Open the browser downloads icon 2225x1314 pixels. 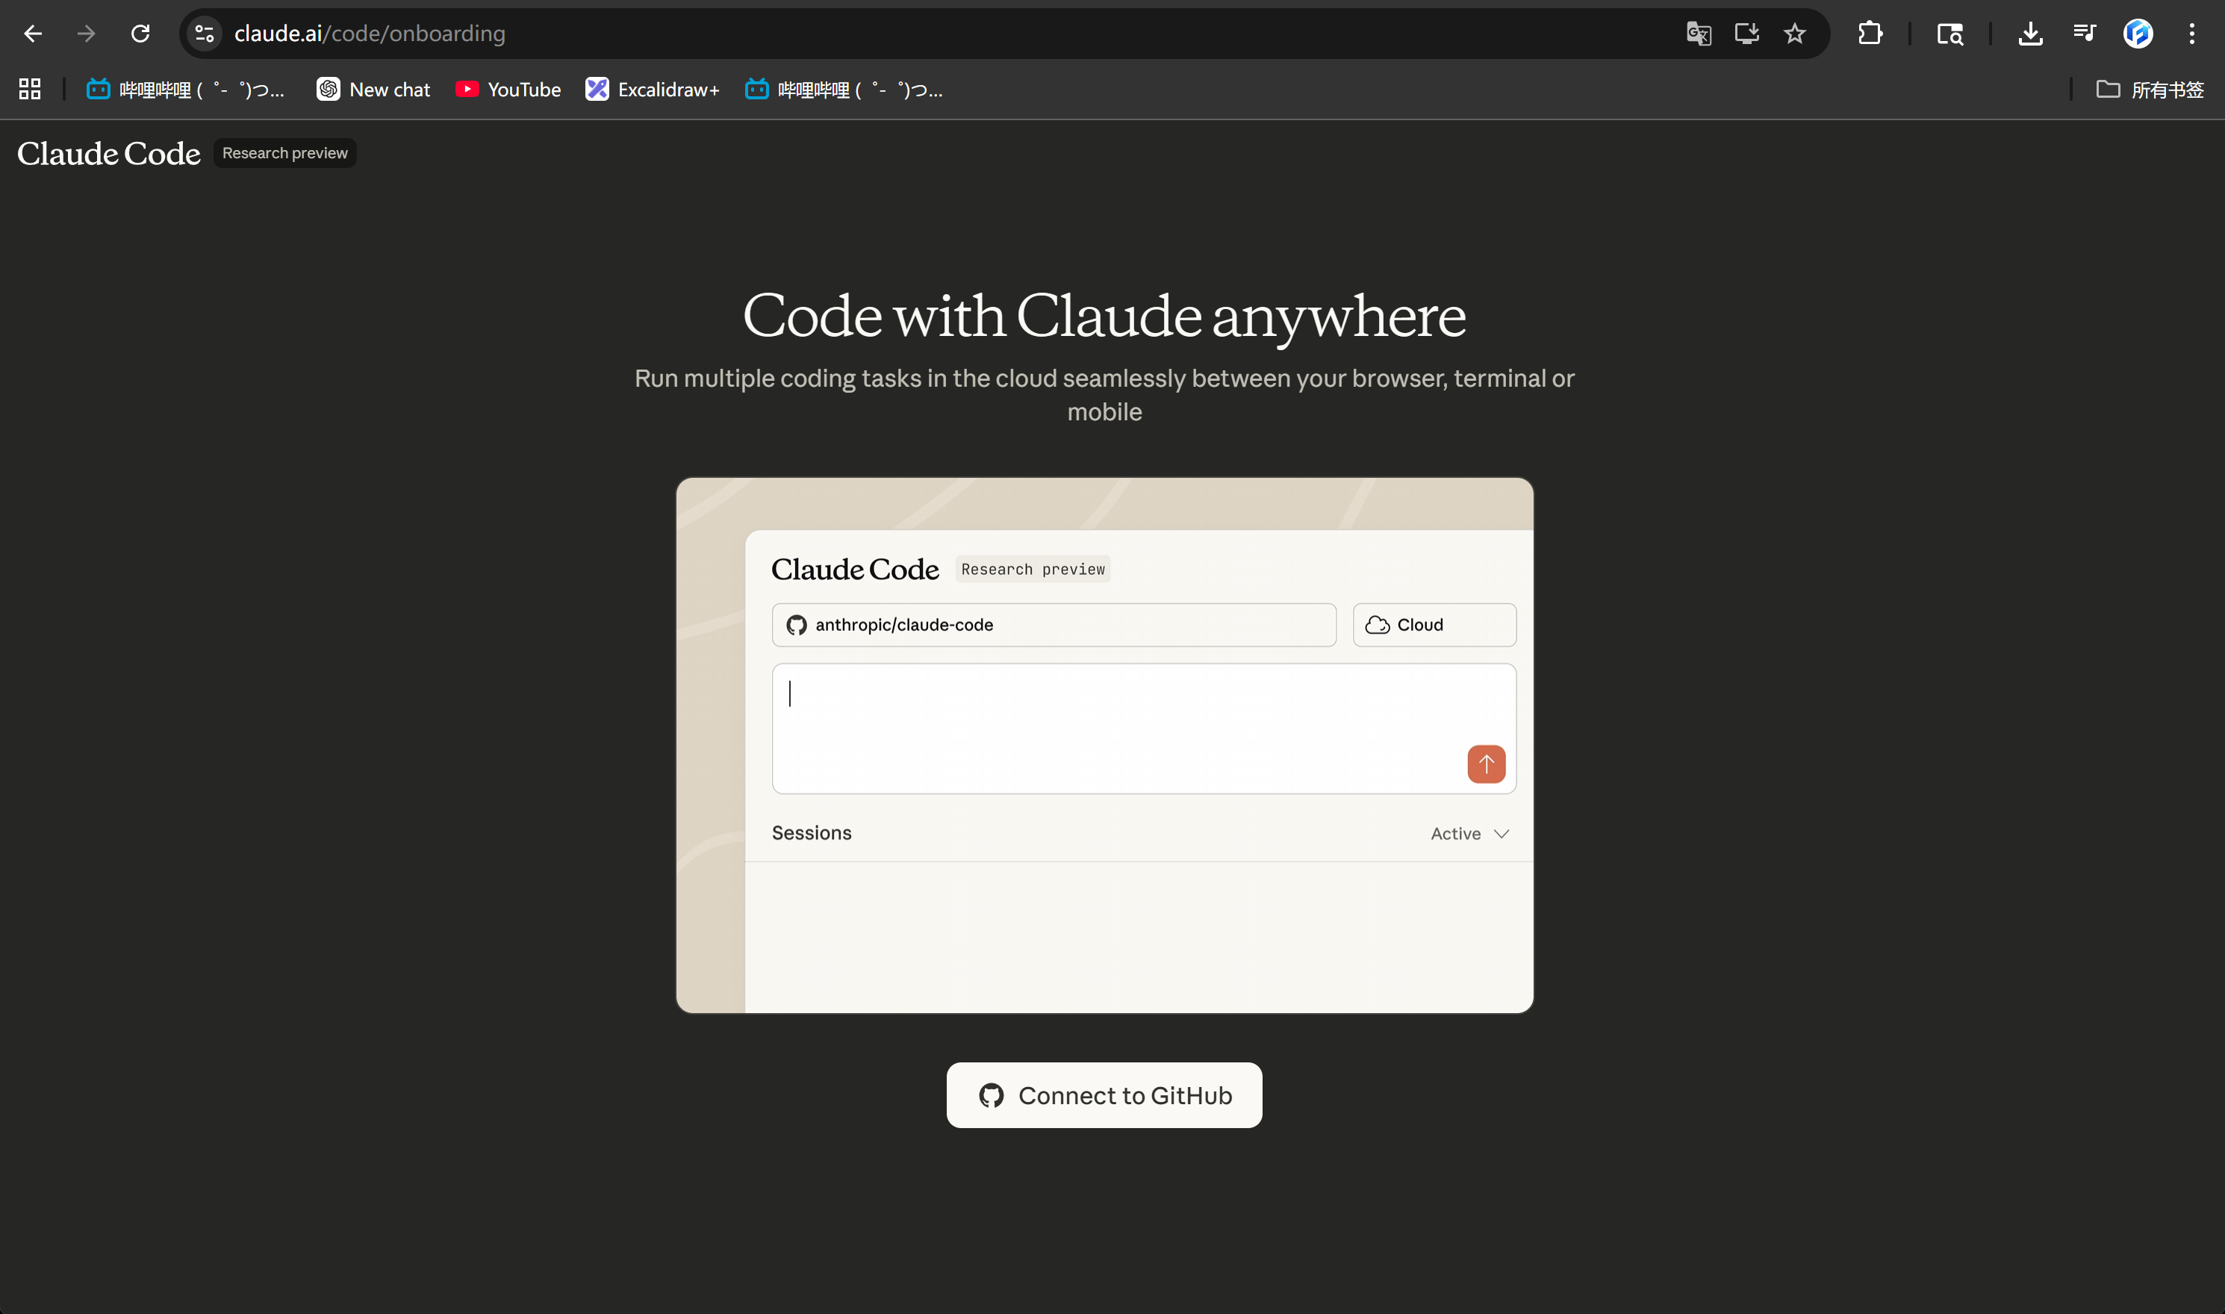click(2030, 34)
